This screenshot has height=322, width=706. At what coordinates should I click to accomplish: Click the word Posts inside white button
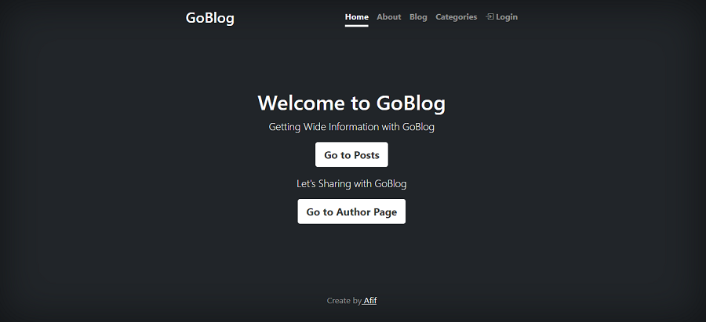point(366,155)
